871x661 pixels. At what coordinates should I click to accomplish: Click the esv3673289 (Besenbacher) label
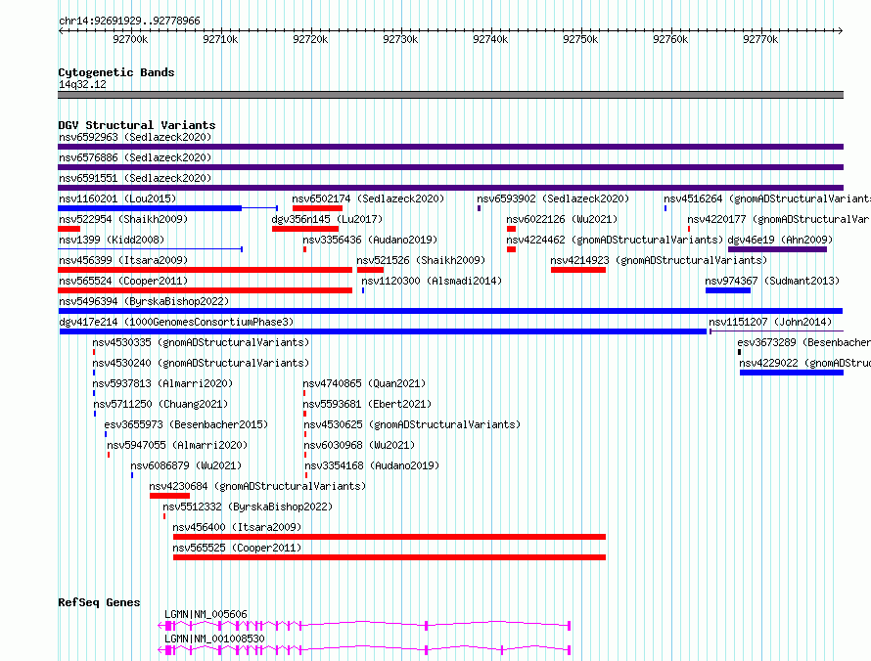tap(803, 342)
